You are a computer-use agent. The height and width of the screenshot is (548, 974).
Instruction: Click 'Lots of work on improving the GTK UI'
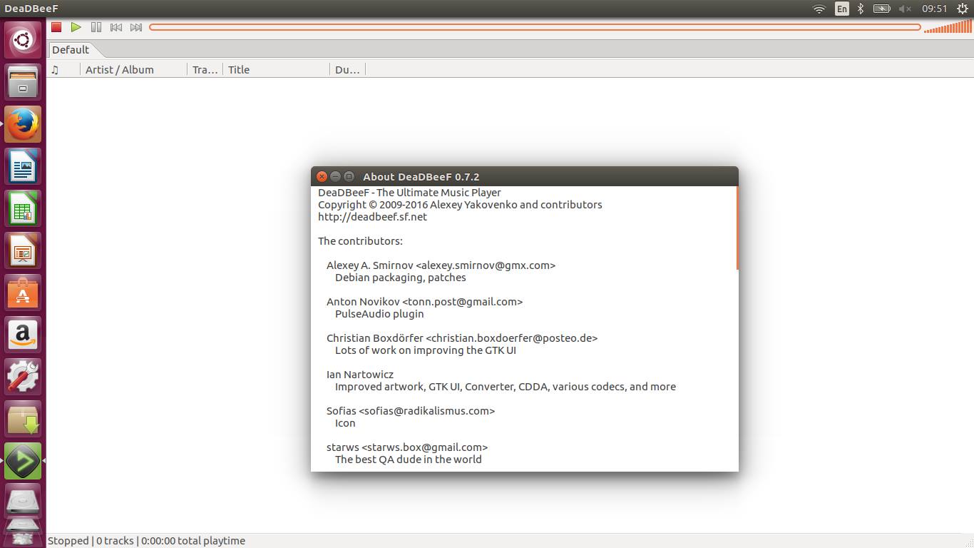tap(426, 350)
